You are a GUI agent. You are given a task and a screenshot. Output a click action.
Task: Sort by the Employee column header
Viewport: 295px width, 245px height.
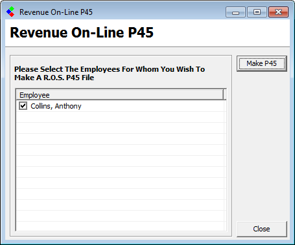pyautogui.click(x=120, y=95)
